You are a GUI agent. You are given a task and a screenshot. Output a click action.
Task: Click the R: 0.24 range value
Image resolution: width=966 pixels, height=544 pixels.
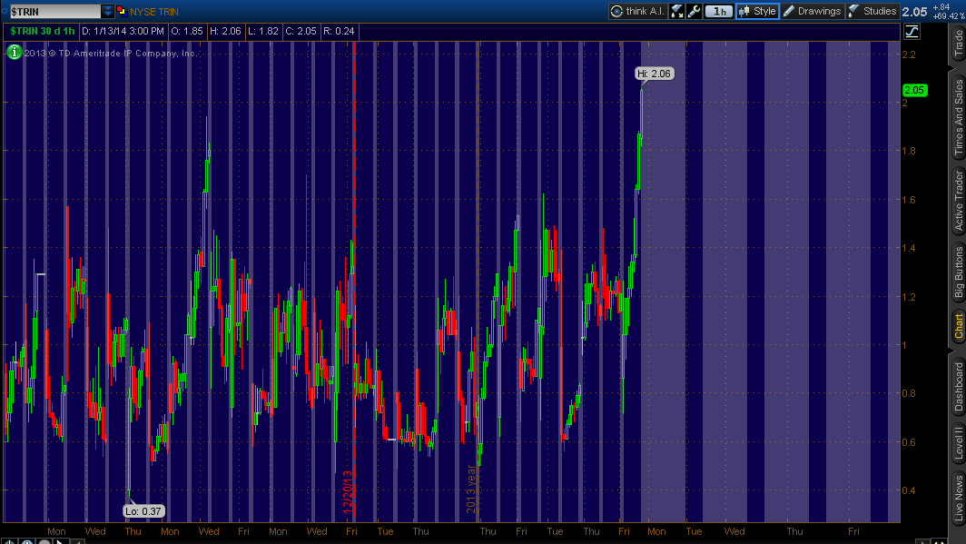click(339, 31)
